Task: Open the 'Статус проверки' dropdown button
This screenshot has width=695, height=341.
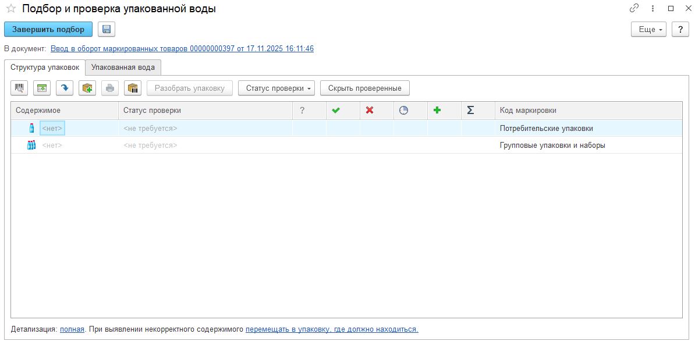Action: 276,88
